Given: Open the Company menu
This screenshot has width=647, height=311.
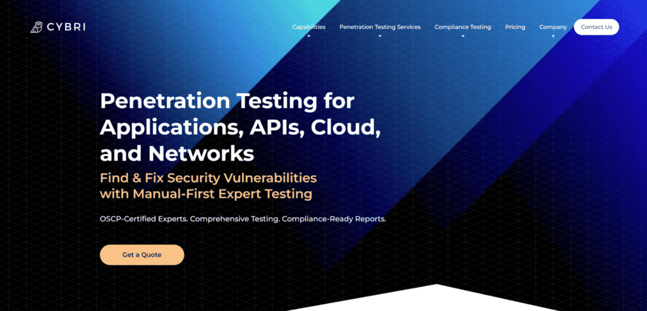Looking at the screenshot, I should click(553, 27).
